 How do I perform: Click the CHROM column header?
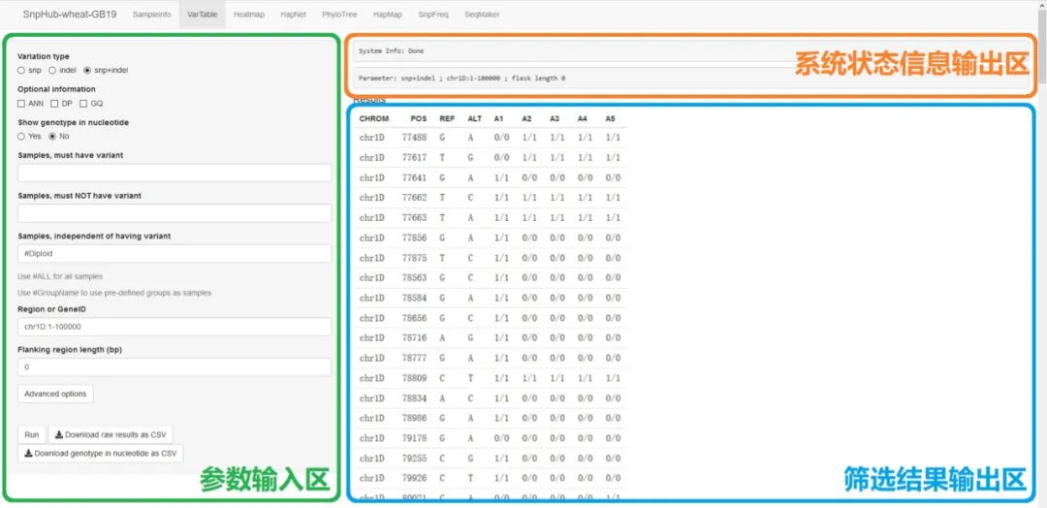click(x=374, y=119)
